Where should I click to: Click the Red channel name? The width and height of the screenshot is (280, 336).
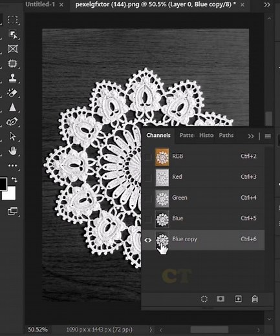point(177,176)
